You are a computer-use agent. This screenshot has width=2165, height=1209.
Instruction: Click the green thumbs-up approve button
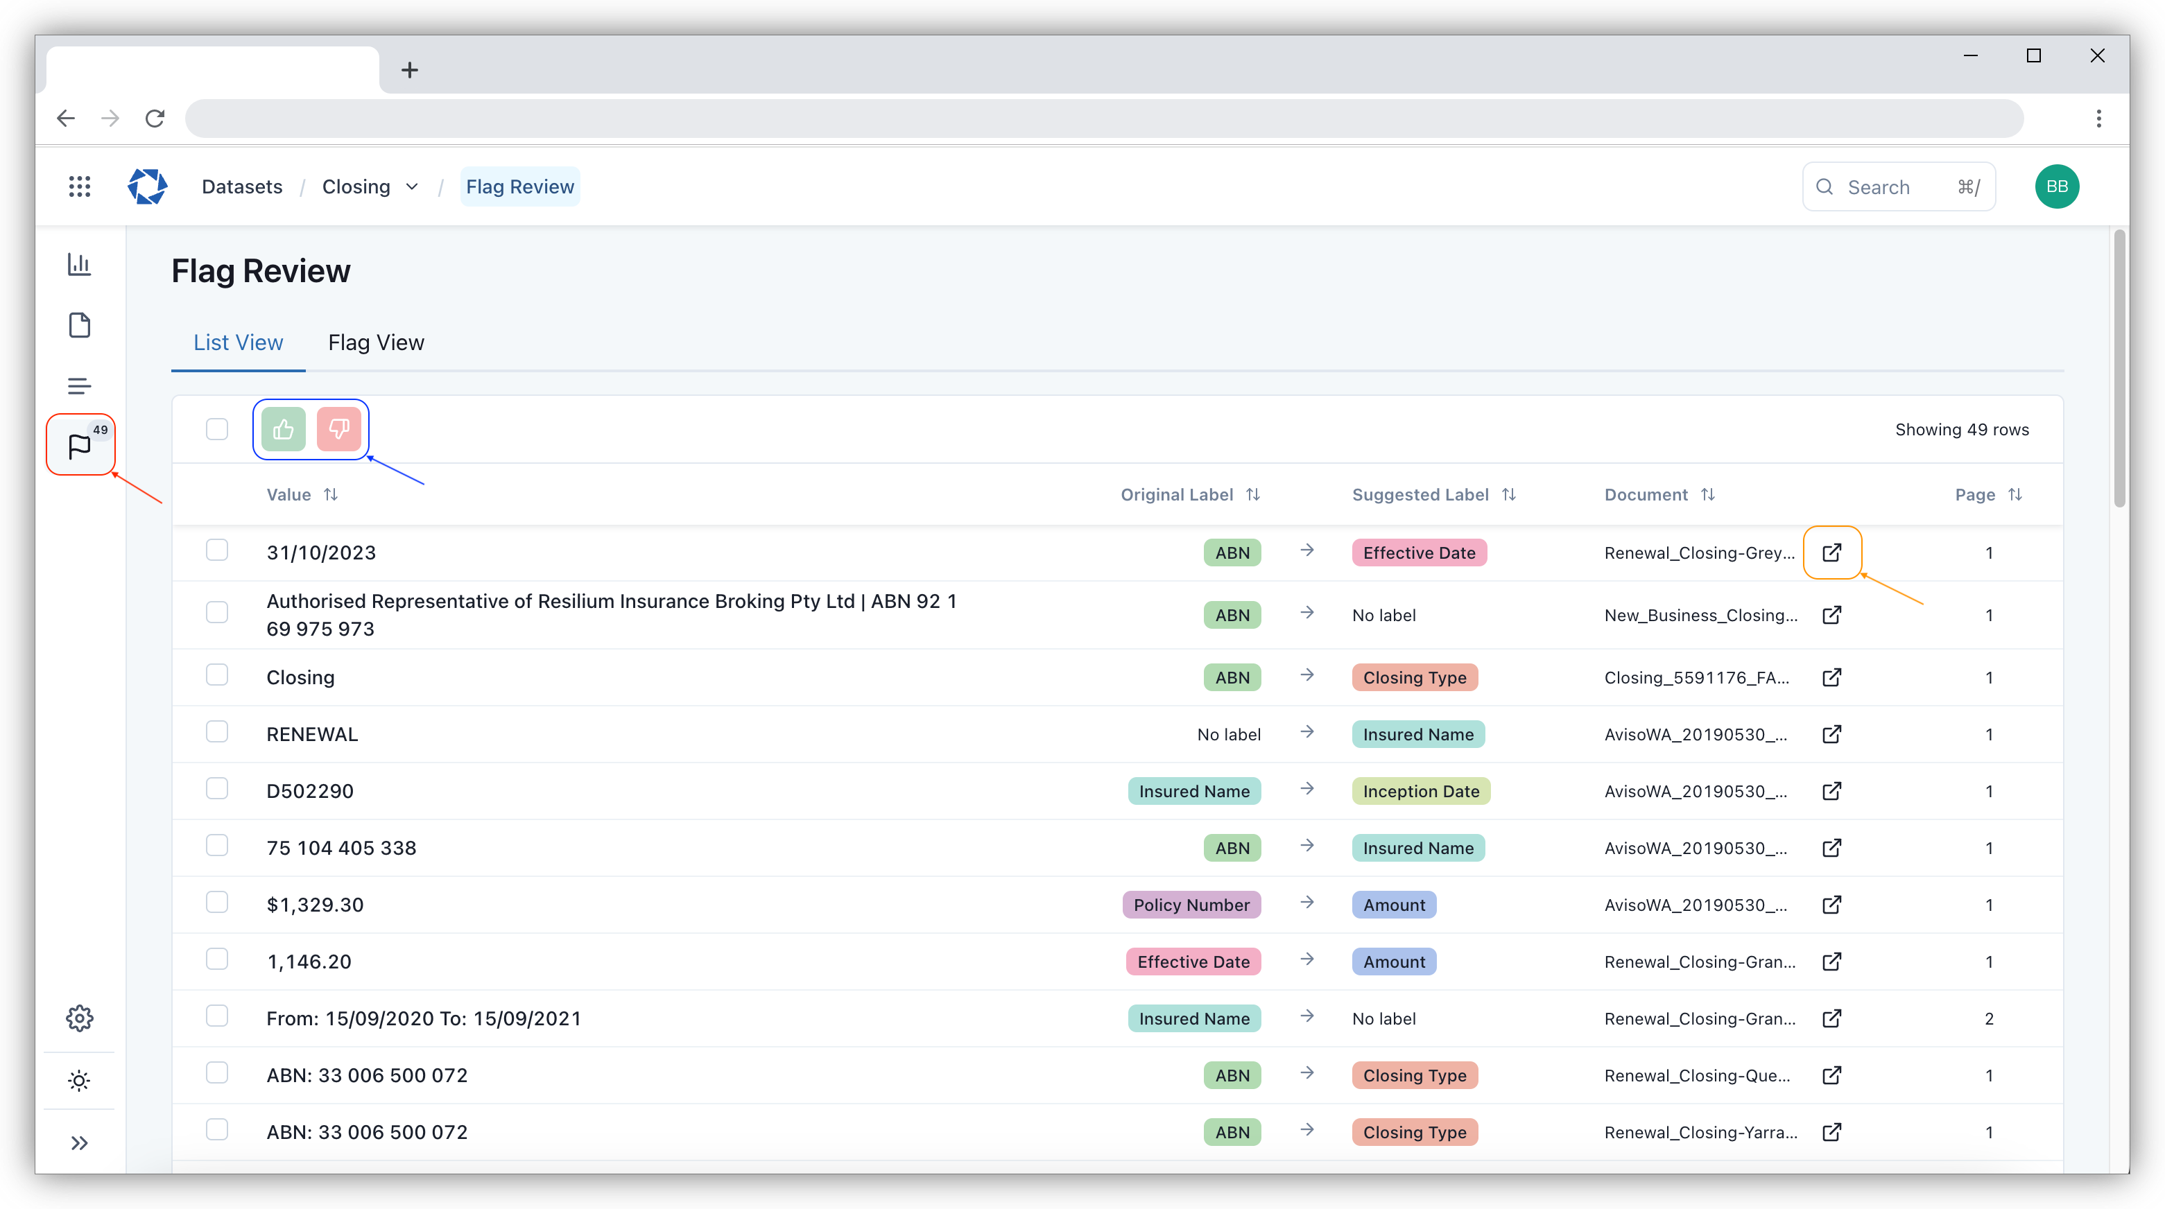pyautogui.click(x=283, y=429)
